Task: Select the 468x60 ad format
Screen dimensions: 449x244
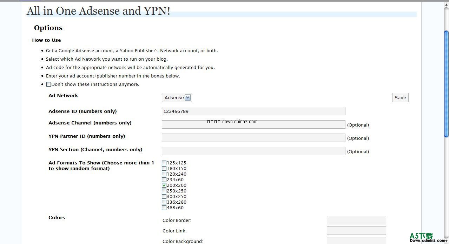Action: pyautogui.click(x=164, y=208)
